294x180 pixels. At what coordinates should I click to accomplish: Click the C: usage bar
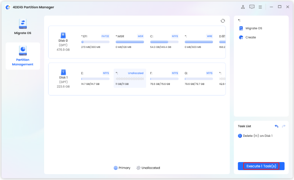click(164, 42)
